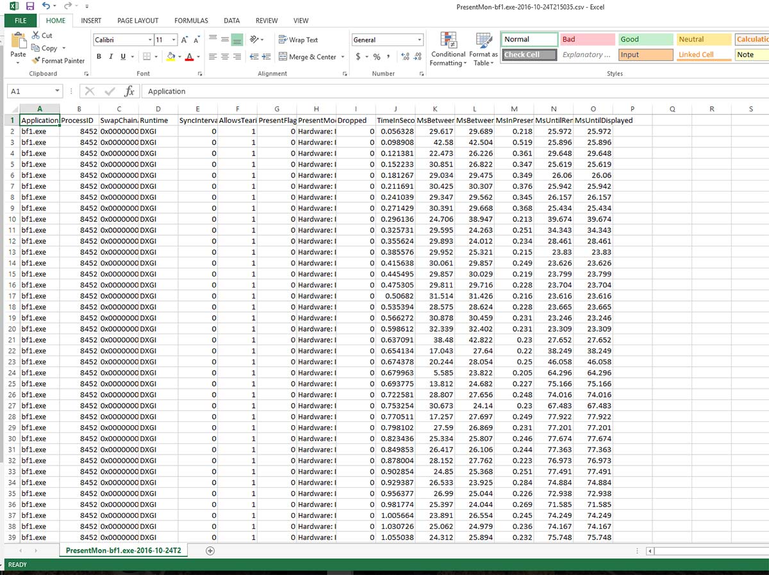This screenshot has height=575, width=769.
Task: Click the Percent Style icon
Action: pyautogui.click(x=377, y=57)
